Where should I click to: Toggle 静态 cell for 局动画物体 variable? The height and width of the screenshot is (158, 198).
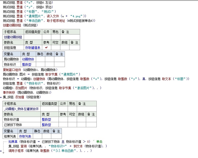click(41, 59)
